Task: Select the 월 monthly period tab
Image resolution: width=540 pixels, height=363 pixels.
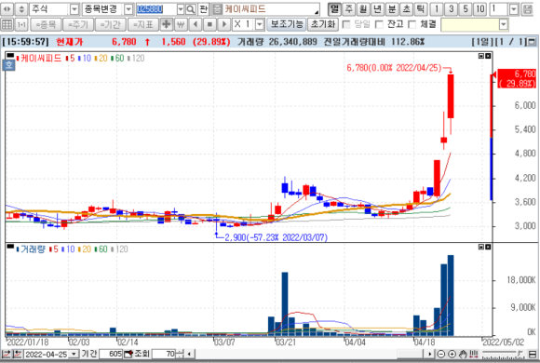Action: coord(363,9)
